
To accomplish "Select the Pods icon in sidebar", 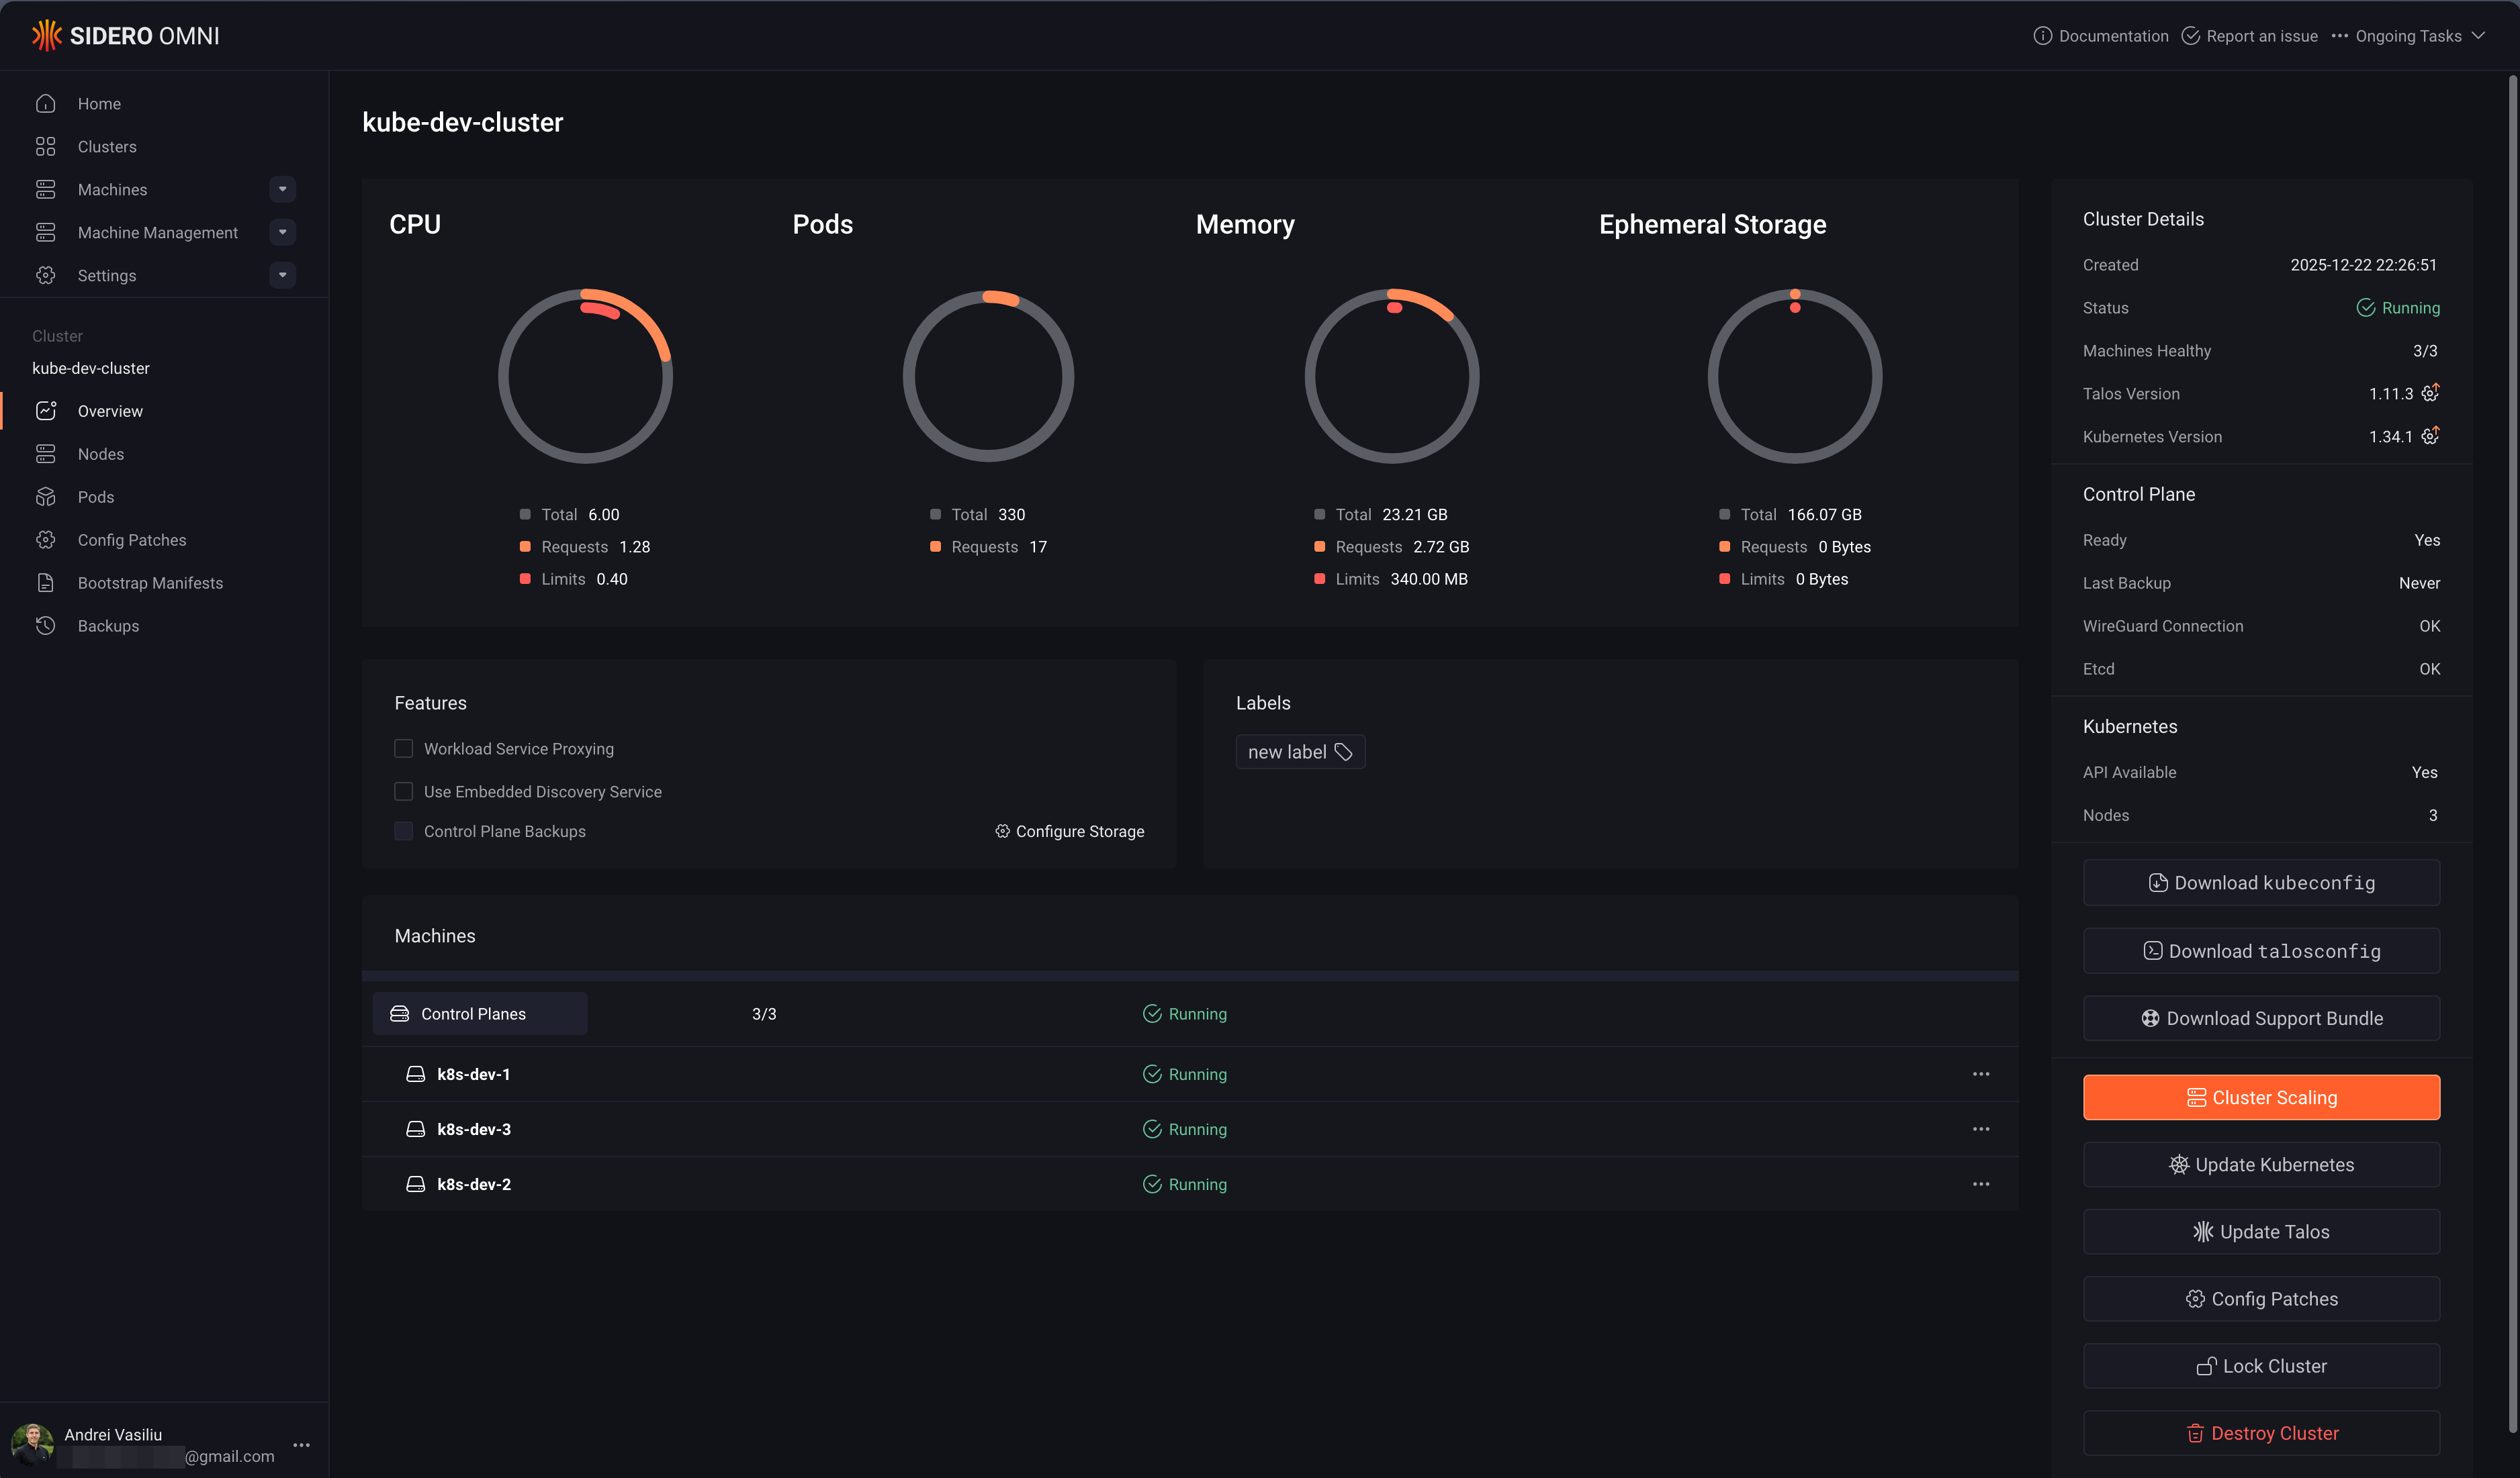I will tap(46, 497).
